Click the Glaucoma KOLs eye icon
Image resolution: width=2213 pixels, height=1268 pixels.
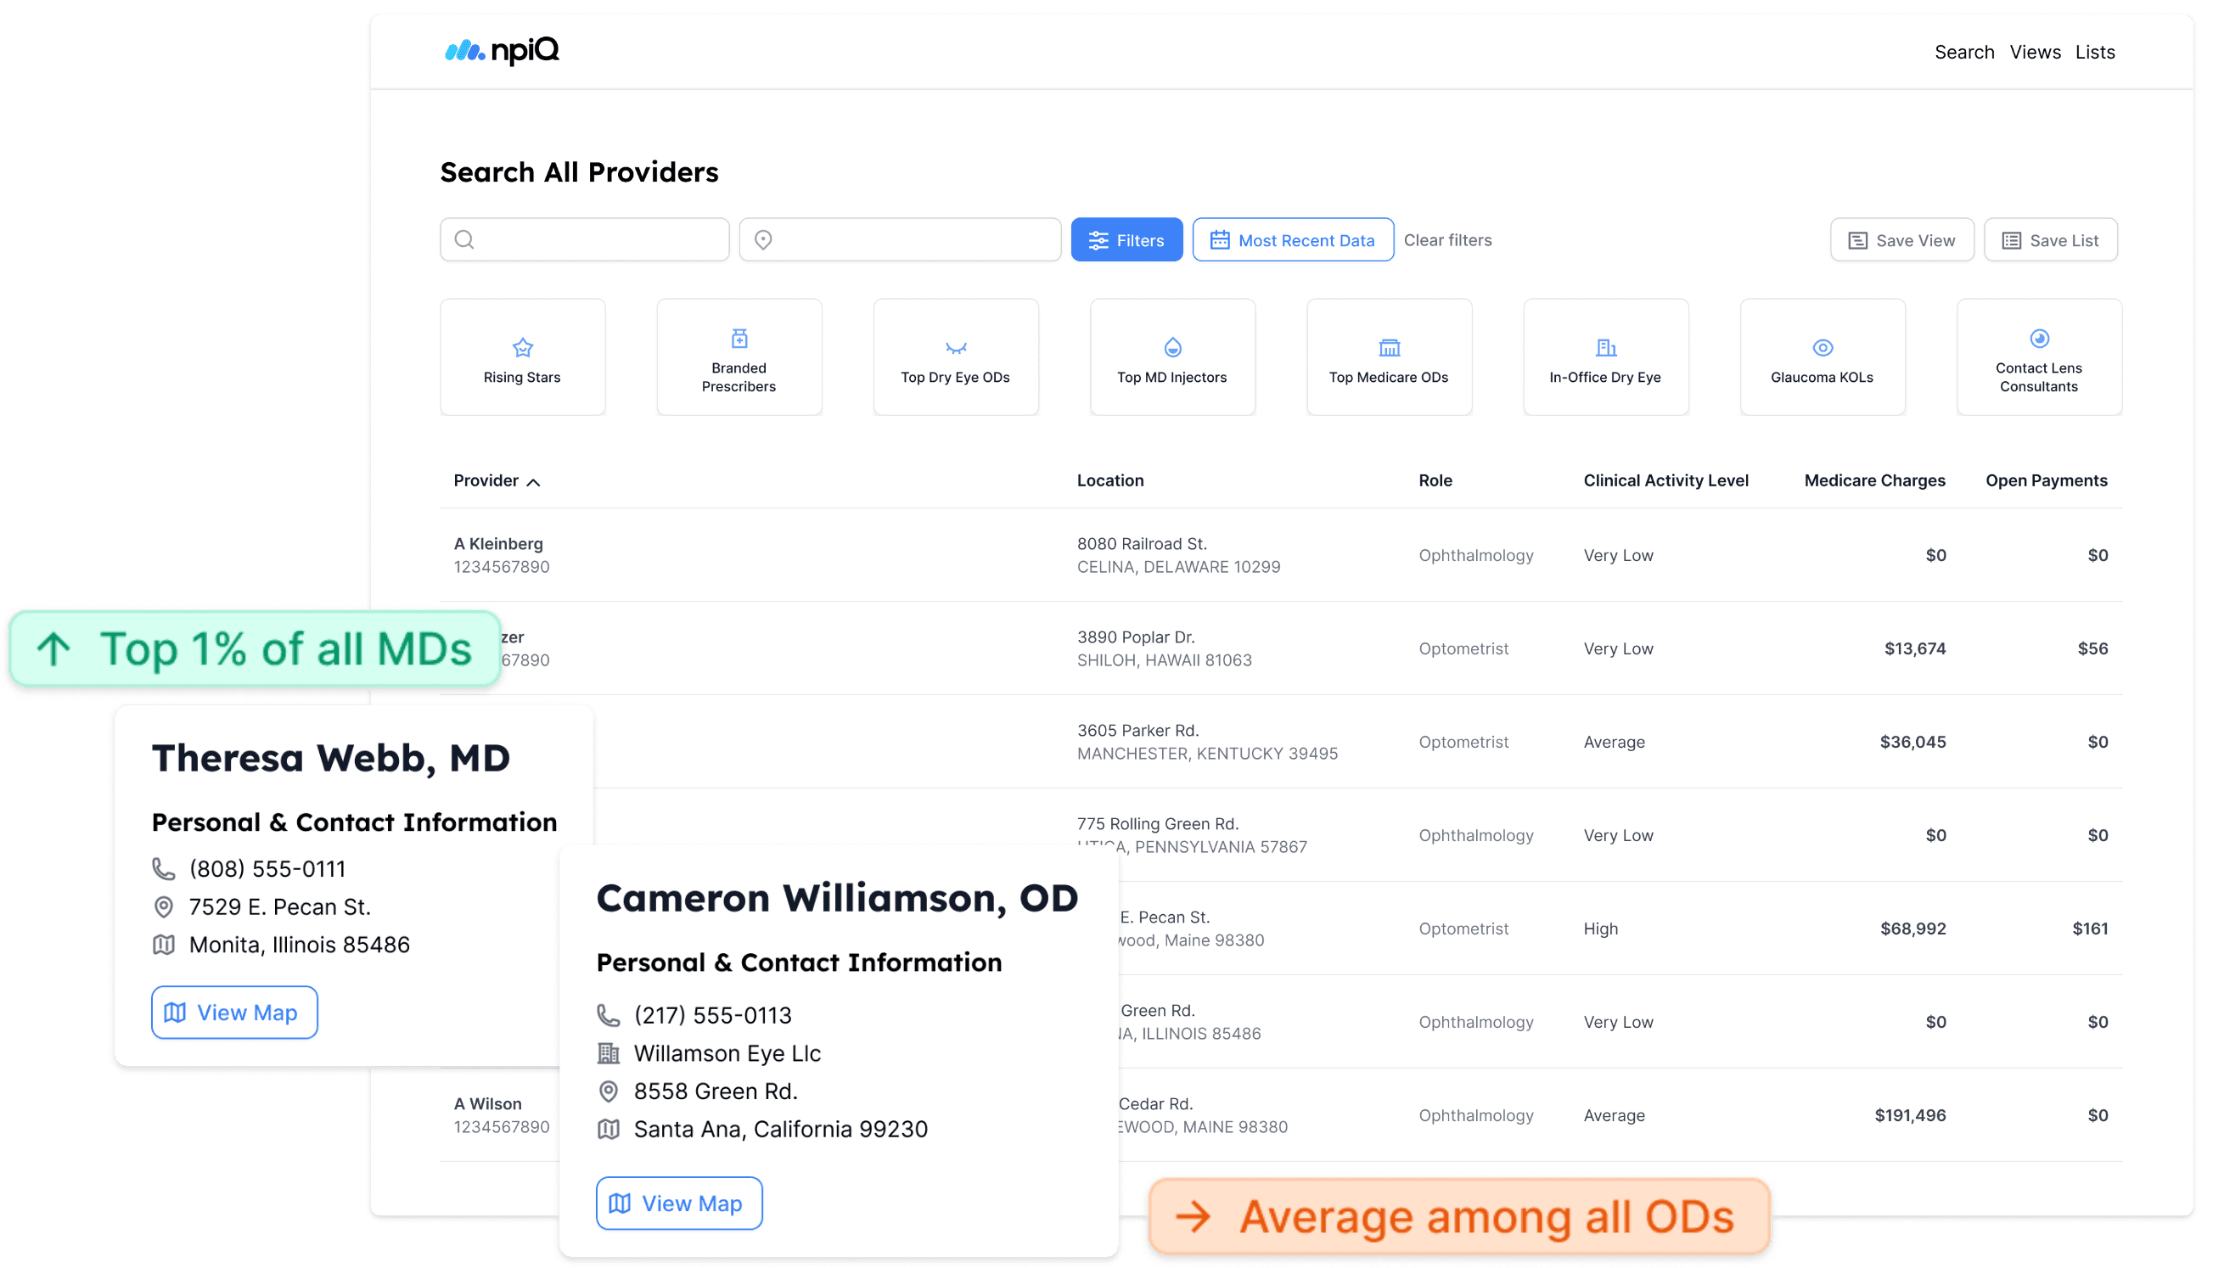pyautogui.click(x=1822, y=347)
